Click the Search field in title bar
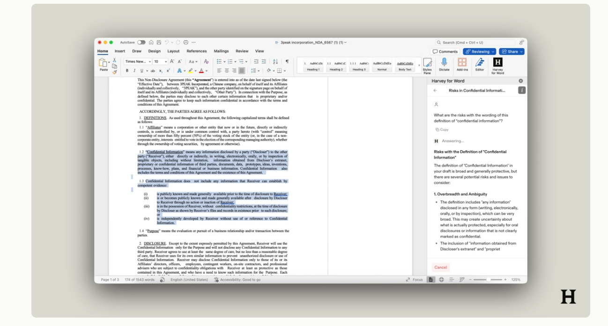This screenshot has height=326, width=608. pos(475,43)
